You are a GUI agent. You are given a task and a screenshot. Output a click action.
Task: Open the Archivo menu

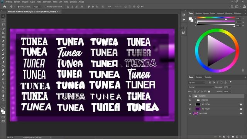coord(9,2)
